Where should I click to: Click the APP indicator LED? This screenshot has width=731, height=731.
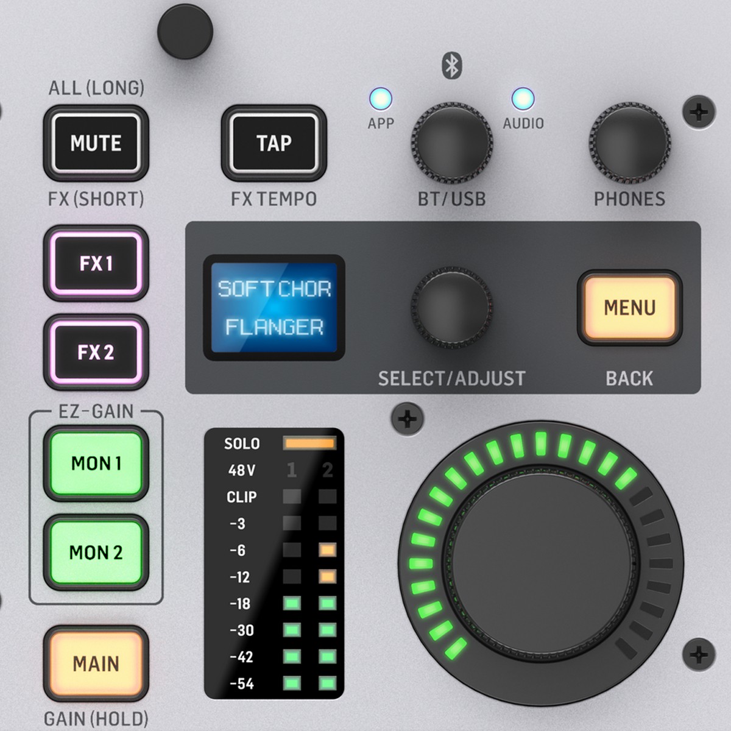click(381, 99)
